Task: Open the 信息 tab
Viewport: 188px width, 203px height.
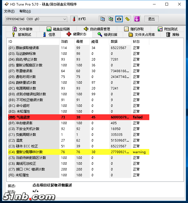Action: coord(49,34)
